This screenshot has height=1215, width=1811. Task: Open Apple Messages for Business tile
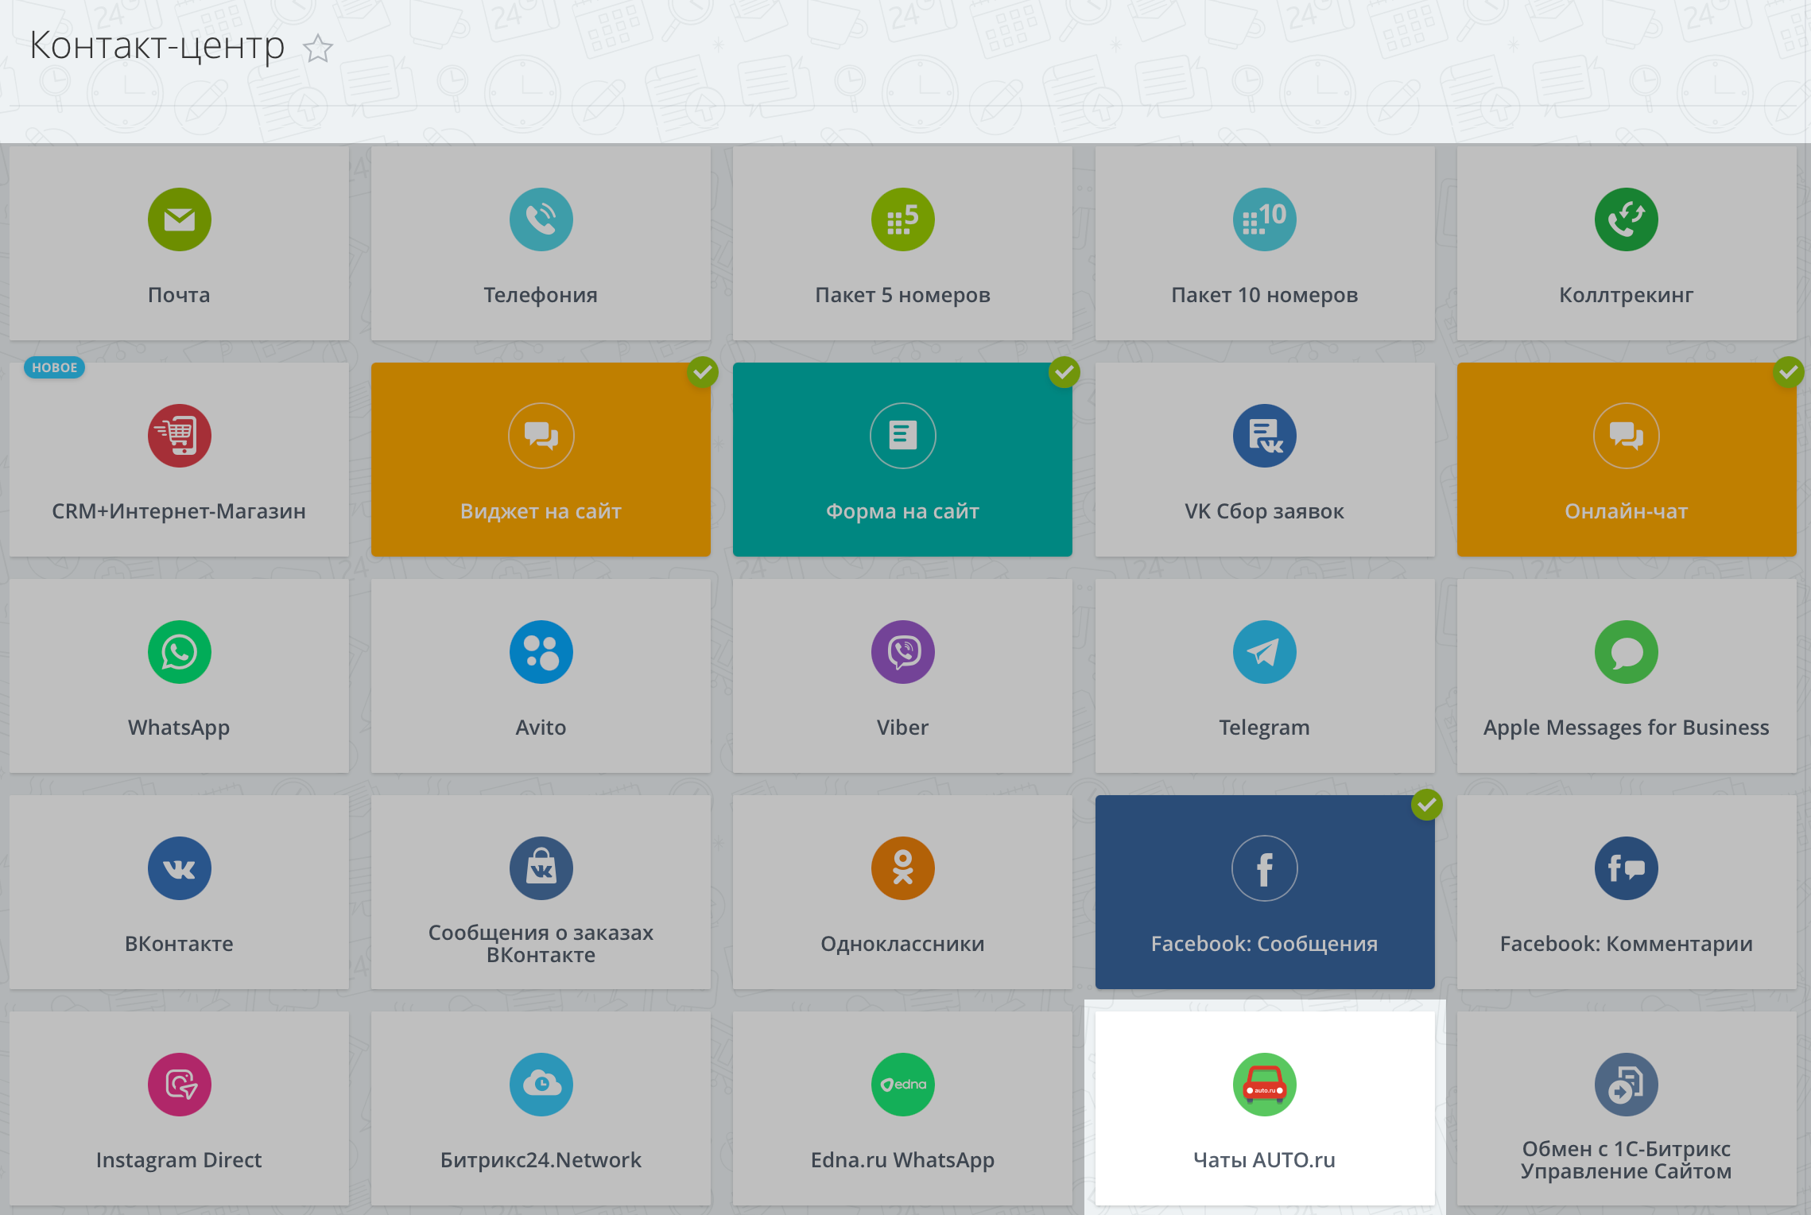[1626, 676]
